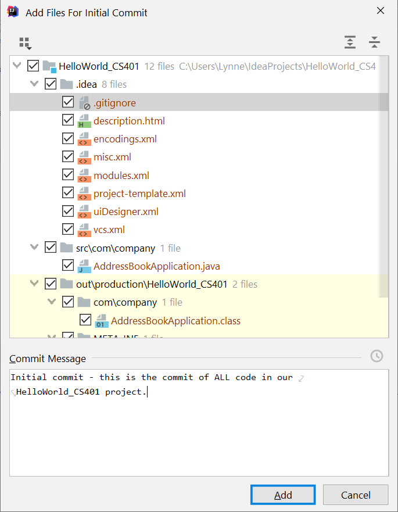Select the project-template.xml file entry
The width and height of the screenshot is (398, 512).
139,194
